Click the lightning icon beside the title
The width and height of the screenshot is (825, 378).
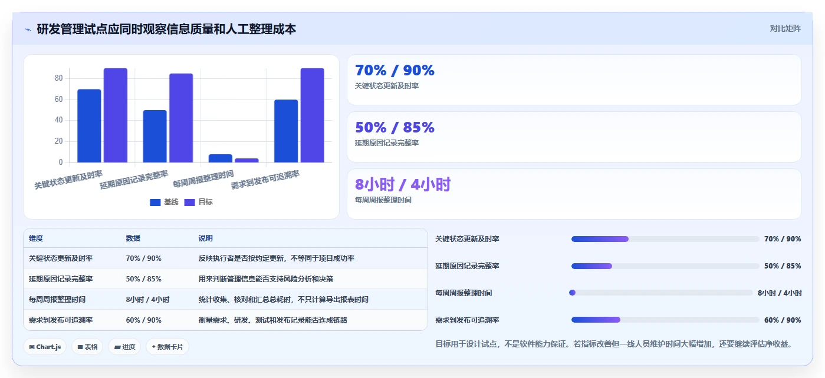coord(28,29)
